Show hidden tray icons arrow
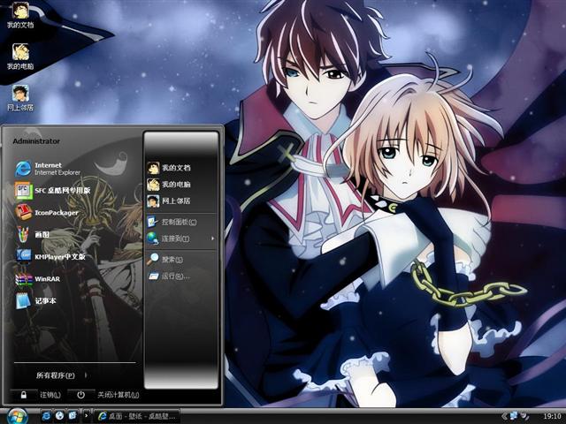 [504, 416]
